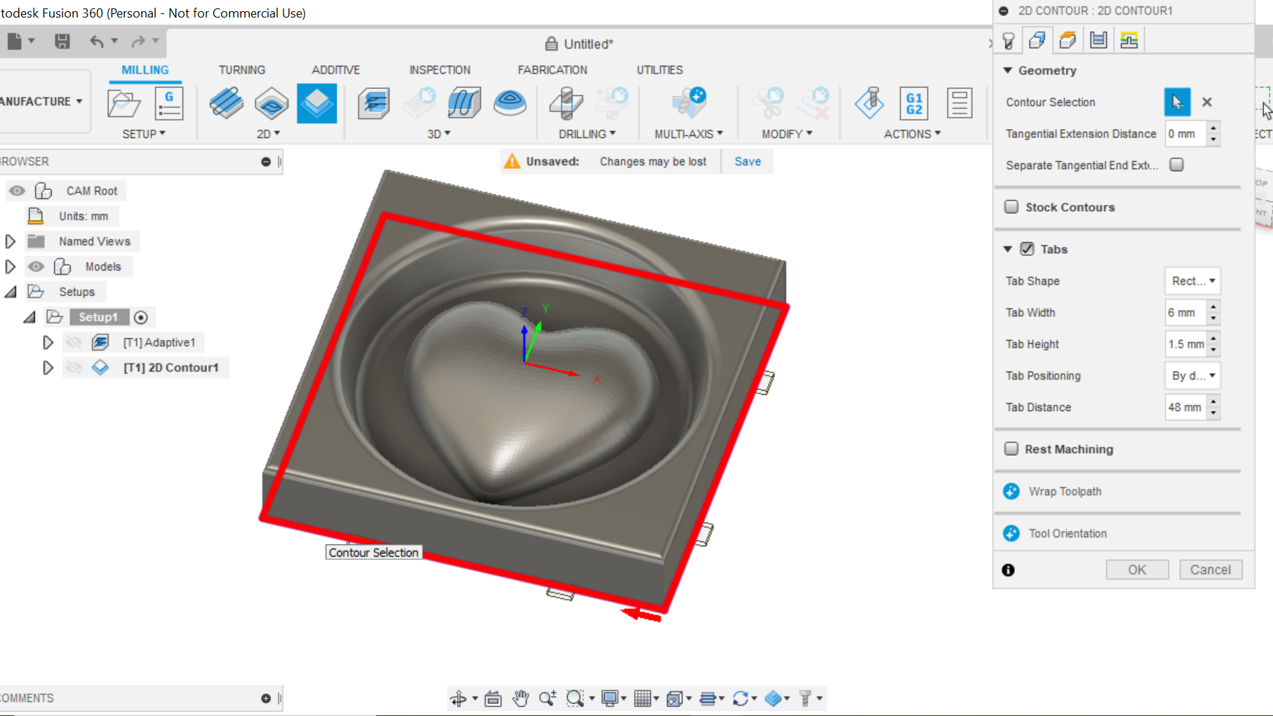This screenshot has width=1273, height=716.
Task: Click the Tab Height value field
Action: 1186,344
